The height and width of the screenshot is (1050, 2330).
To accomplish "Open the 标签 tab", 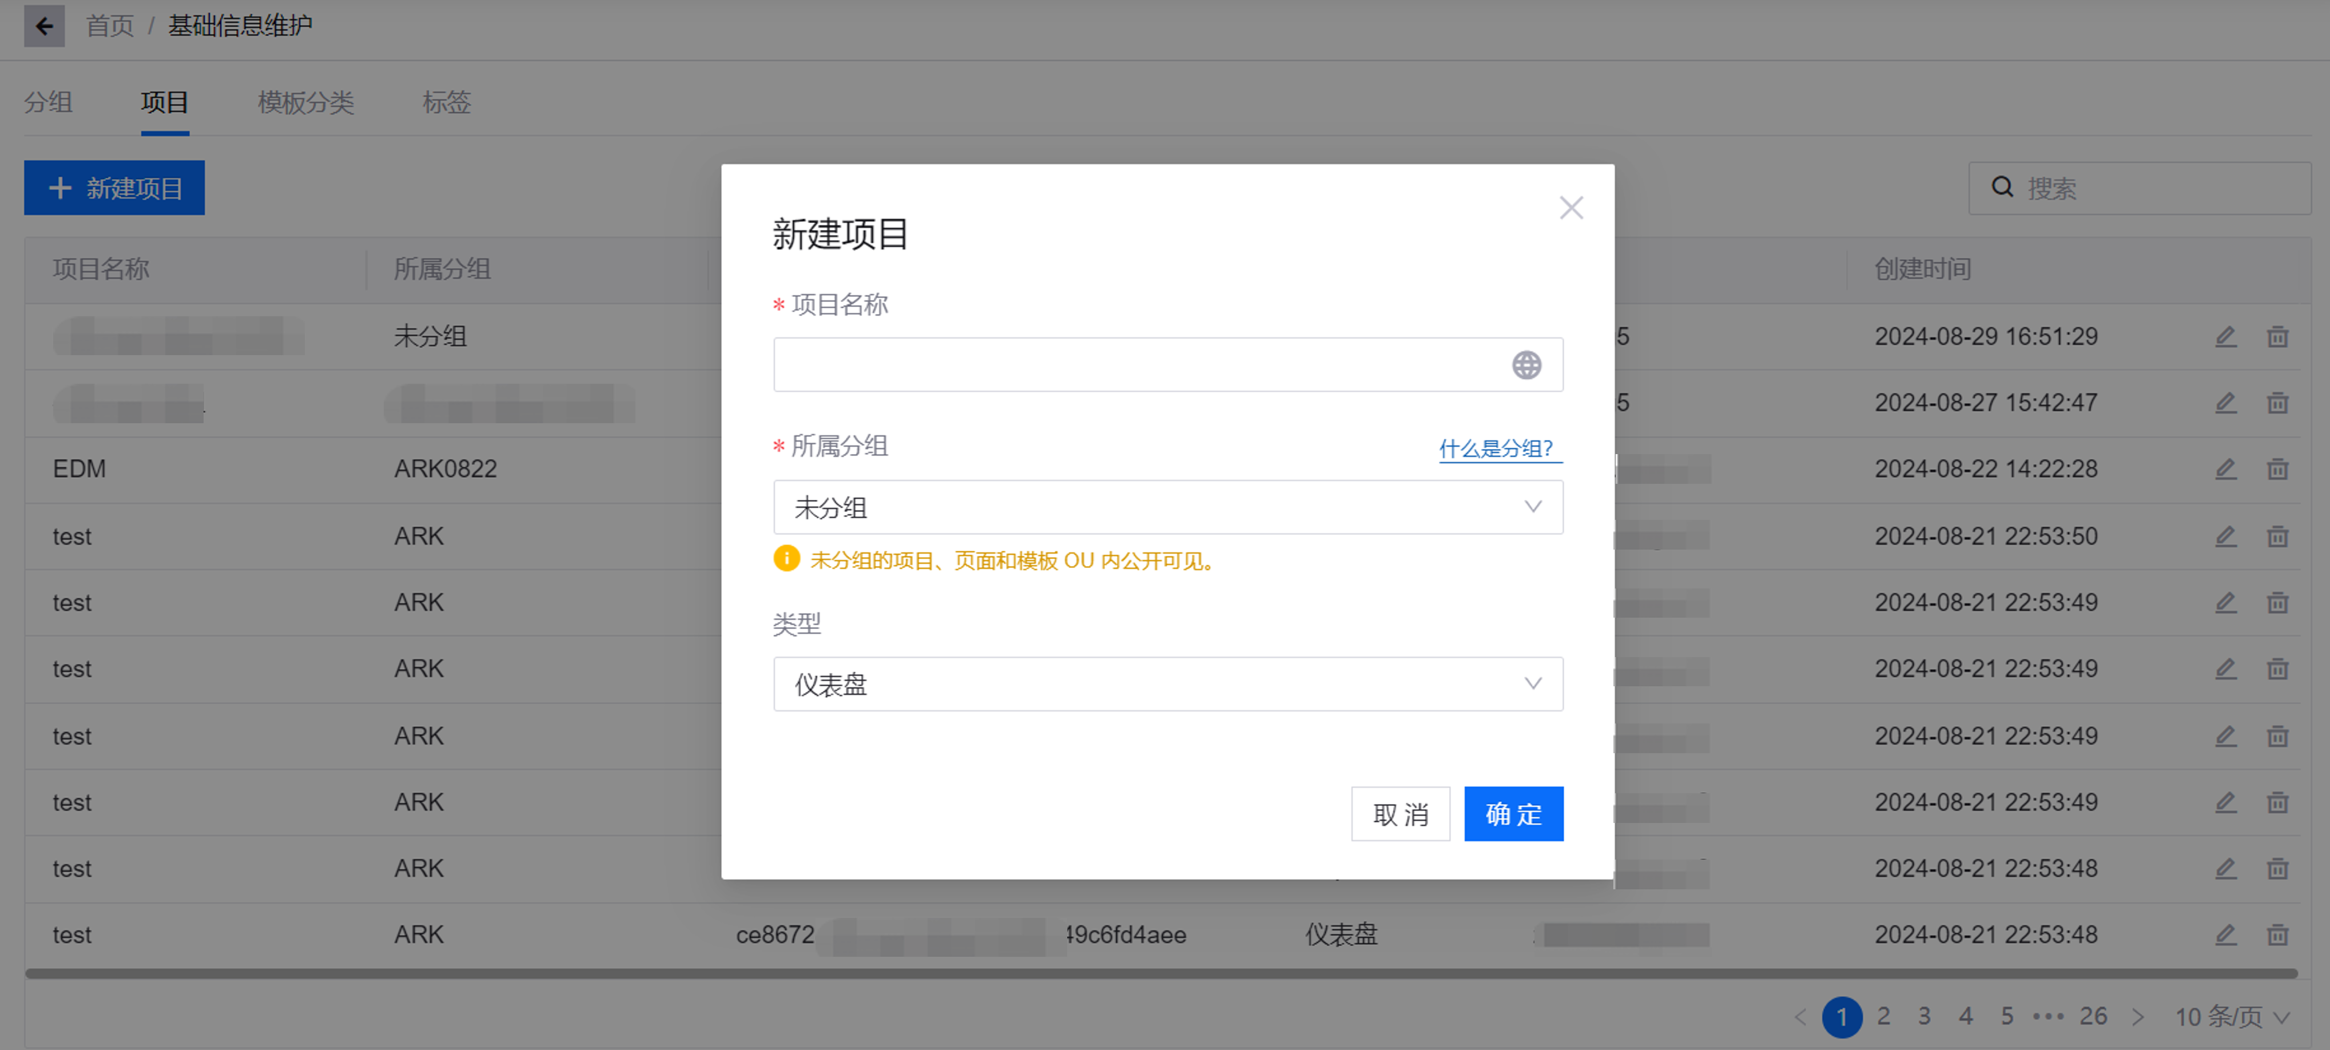I will point(446,102).
